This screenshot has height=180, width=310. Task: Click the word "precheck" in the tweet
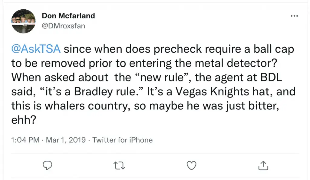point(177,49)
